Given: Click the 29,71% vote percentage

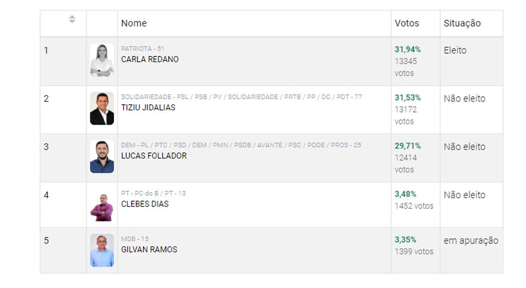Looking at the screenshot, I should coord(408,146).
